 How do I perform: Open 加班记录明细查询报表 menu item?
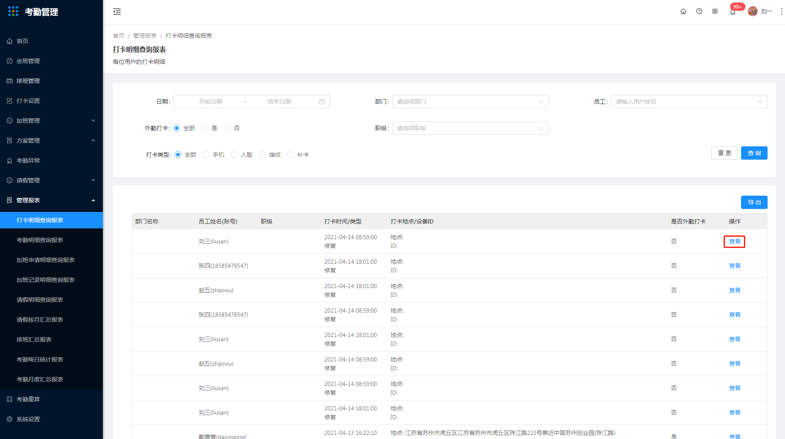click(51, 280)
